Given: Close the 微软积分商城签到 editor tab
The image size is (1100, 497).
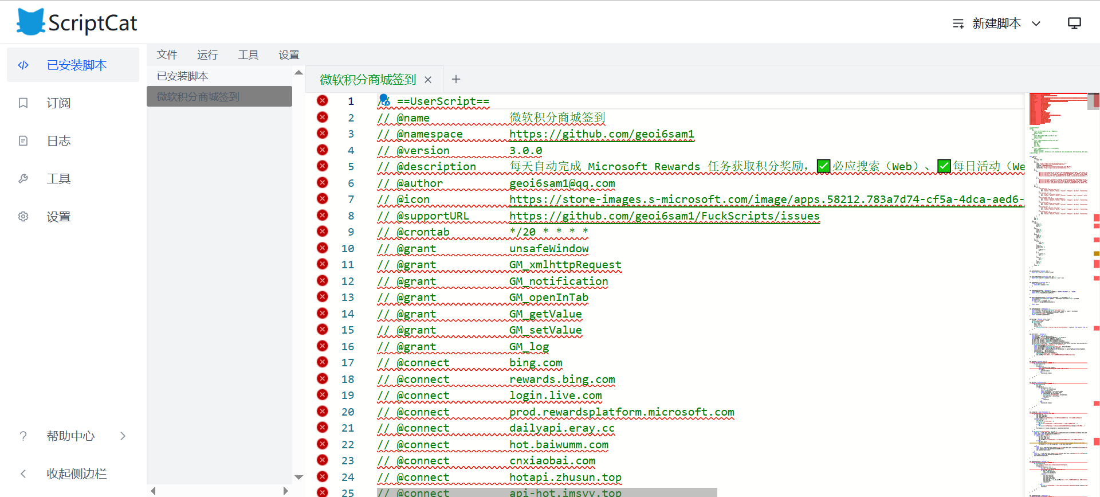Looking at the screenshot, I should pyautogui.click(x=428, y=80).
